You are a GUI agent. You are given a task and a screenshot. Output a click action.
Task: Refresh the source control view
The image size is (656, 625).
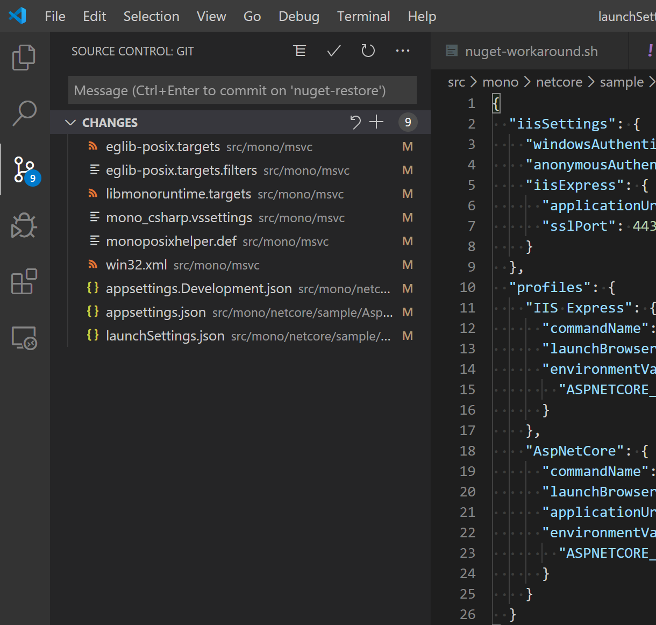[x=368, y=51]
